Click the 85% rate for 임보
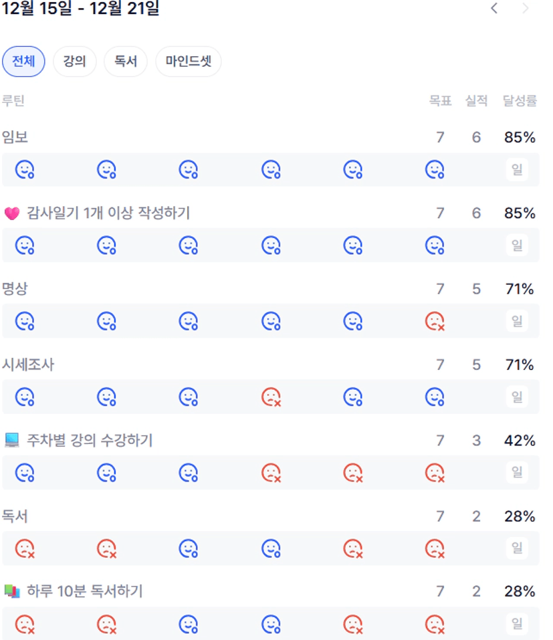Screen dimensions: 553x640 point(520,138)
